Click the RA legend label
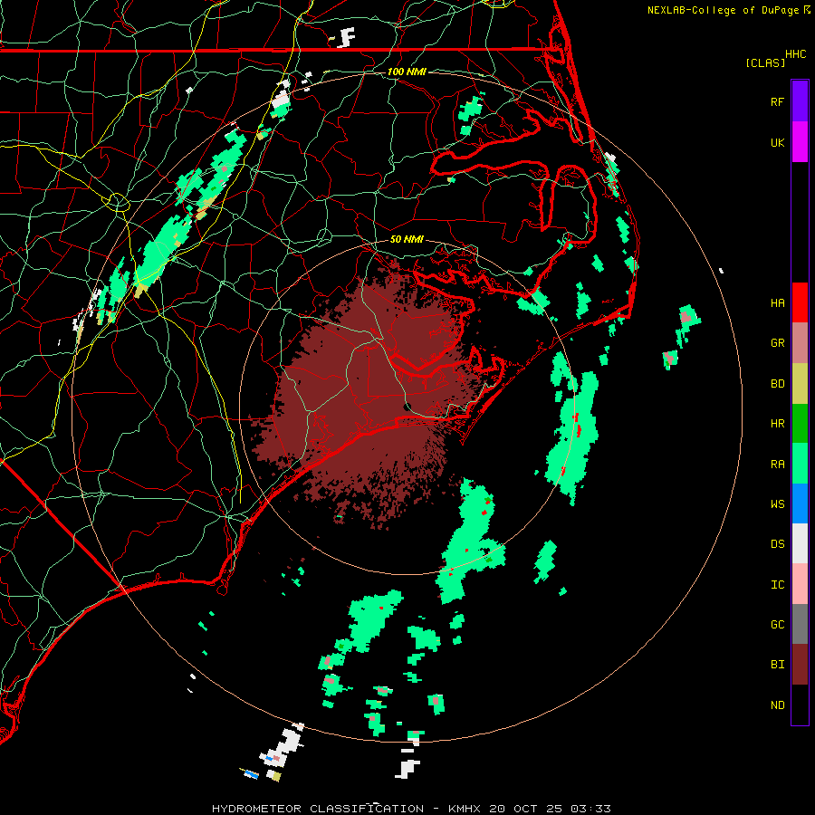 (x=777, y=465)
